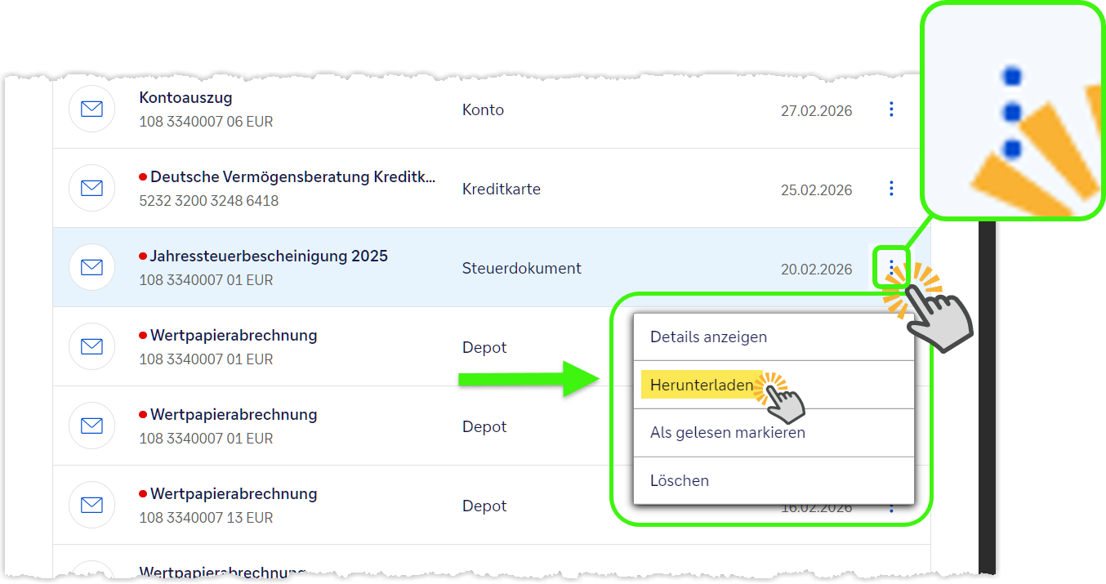Click the red unread dot on Jahressteuerbescheinigung
Image resolution: width=1106 pixels, height=584 pixels.
tap(143, 256)
